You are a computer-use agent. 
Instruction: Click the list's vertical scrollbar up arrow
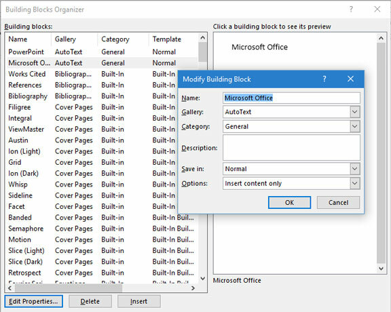pos(203,38)
